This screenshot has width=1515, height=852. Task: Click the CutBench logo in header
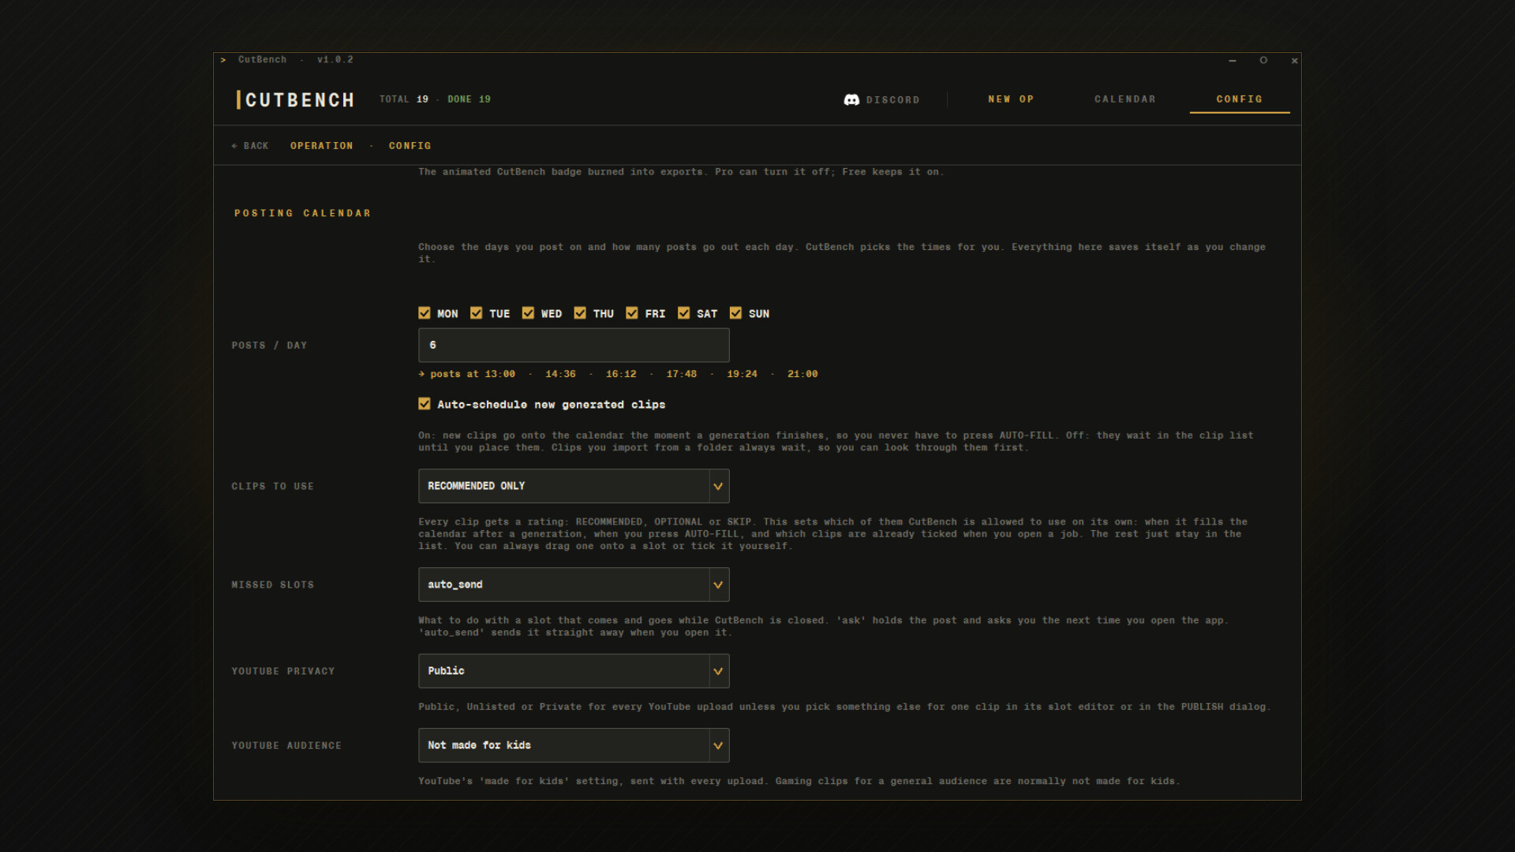[296, 100]
